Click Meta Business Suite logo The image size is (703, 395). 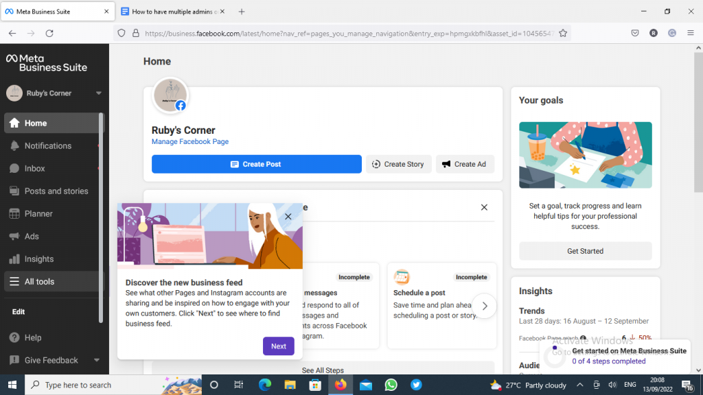pos(47,63)
